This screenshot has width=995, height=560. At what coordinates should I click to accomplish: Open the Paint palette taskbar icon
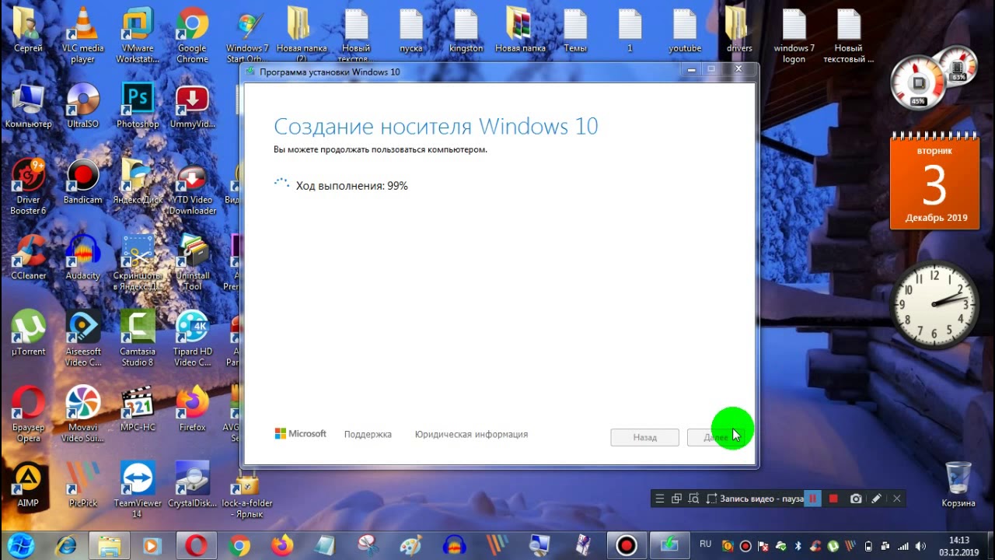(x=410, y=545)
